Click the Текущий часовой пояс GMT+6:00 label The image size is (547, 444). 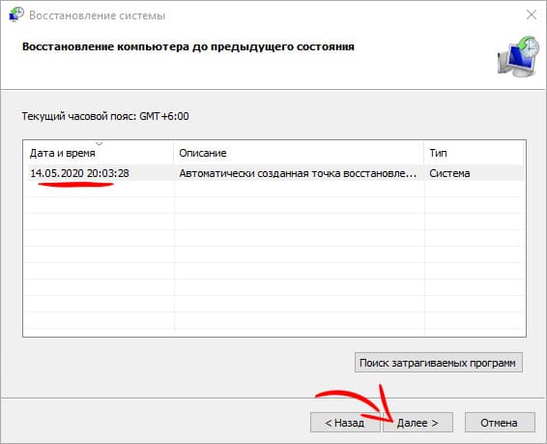pyautogui.click(x=105, y=116)
